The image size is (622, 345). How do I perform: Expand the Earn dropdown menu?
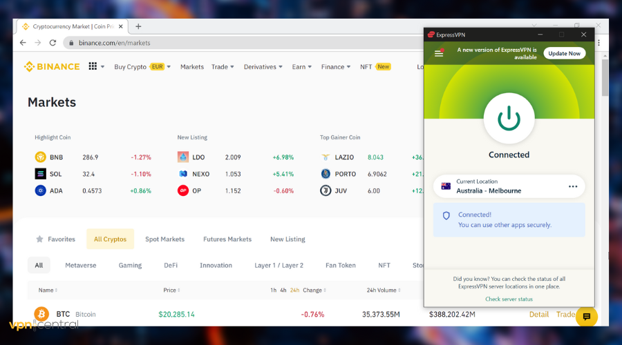pyautogui.click(x=302, y=67)
